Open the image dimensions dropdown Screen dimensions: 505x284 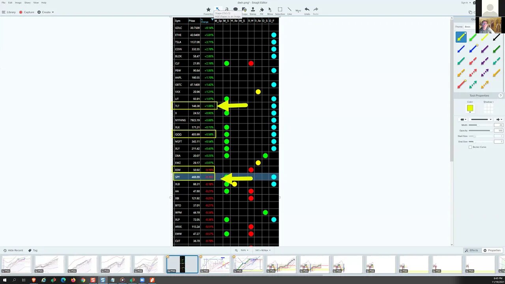click(263, 250)
